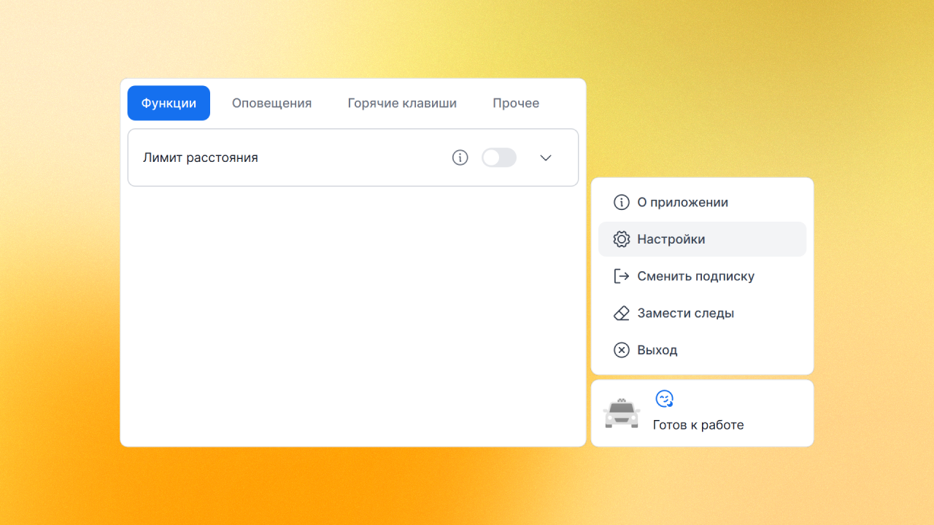Screen dimensions: 934x525
Task: Click the taxi car icon
Action: point(622,413)
